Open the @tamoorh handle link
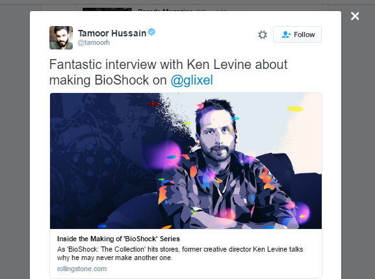The height and width of the screenshot is (279, 375). 94,42
